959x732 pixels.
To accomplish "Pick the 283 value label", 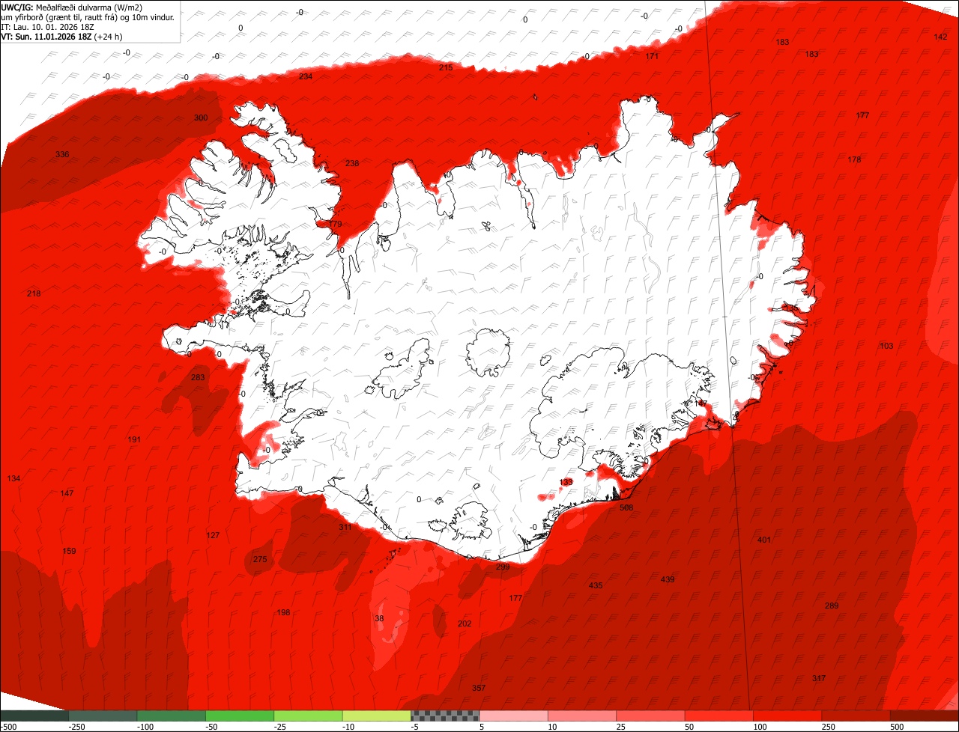I will [198, 377].
